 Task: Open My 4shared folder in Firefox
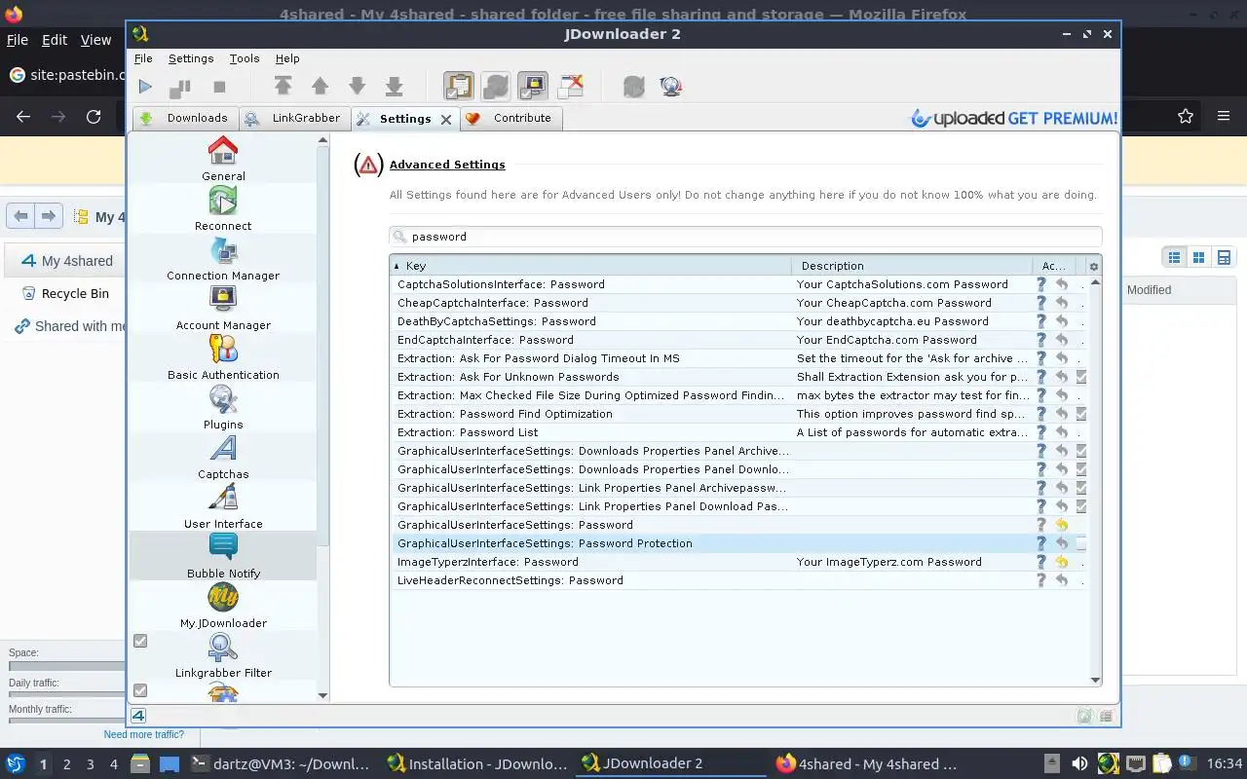[67, 261]
